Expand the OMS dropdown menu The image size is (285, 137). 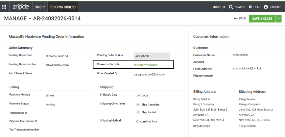click(40, 7)
